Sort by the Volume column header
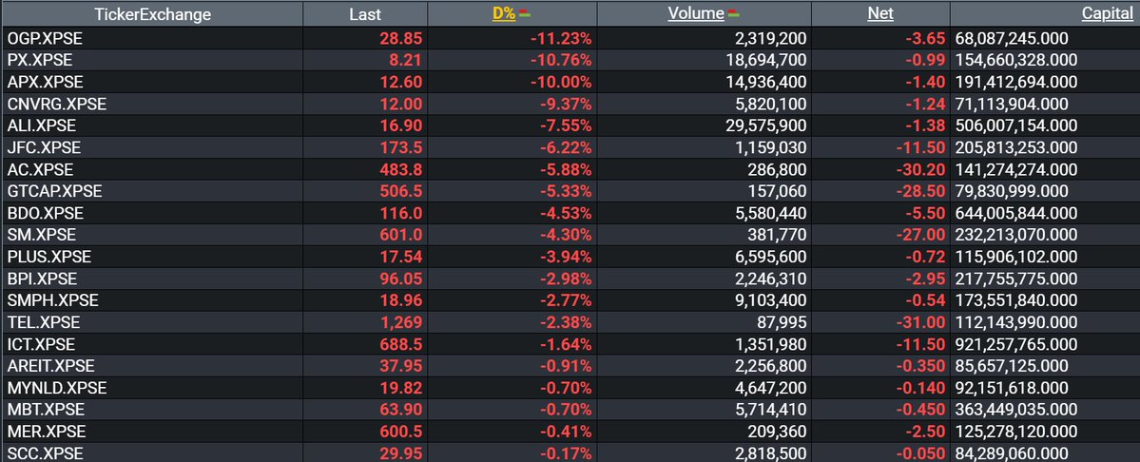This screenshot has width=1140, height=462. click(697, 14)
